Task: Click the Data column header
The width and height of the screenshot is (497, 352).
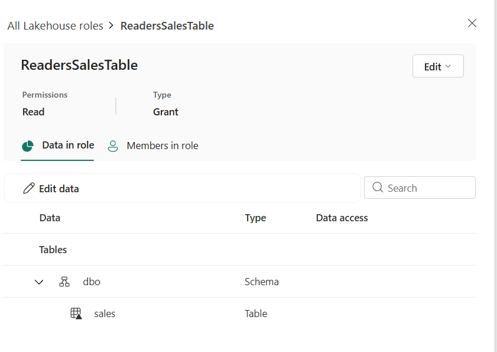Action: tap(50, 218)
